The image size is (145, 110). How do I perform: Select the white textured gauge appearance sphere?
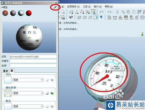point(21,13)
